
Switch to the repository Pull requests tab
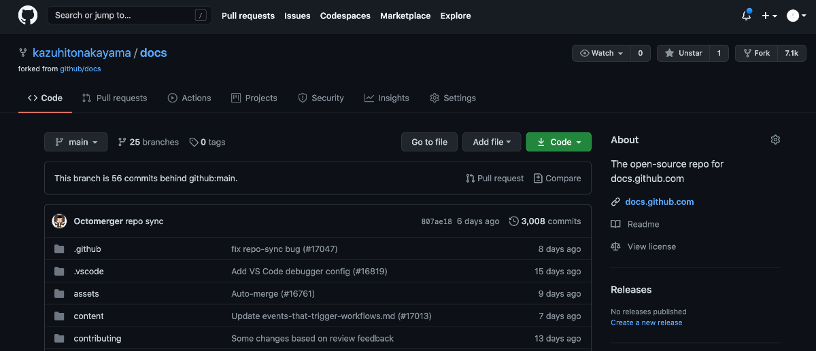(114, 98)
